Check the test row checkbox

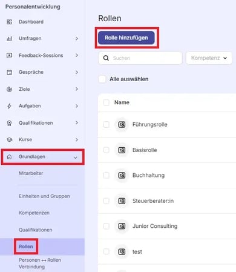coord(107,251)
